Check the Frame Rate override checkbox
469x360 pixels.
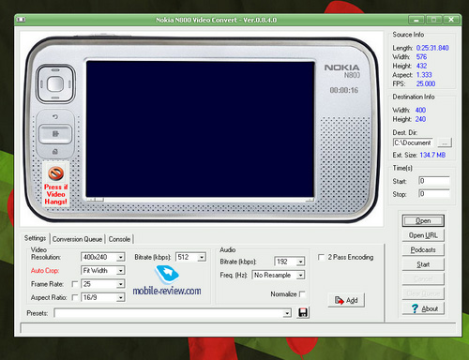[75, 284]
